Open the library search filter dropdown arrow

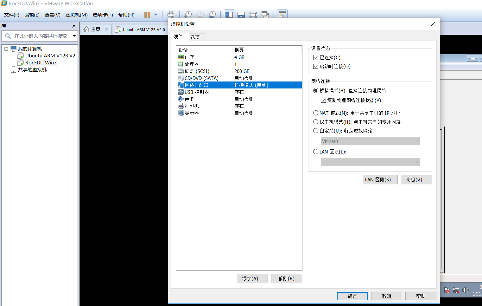[x=74, y=36]
